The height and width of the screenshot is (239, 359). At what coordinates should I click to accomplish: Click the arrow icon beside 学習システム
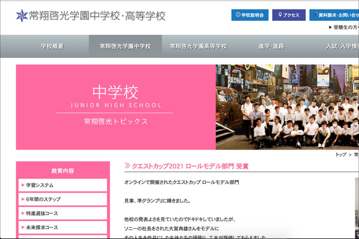pos(23,185)
